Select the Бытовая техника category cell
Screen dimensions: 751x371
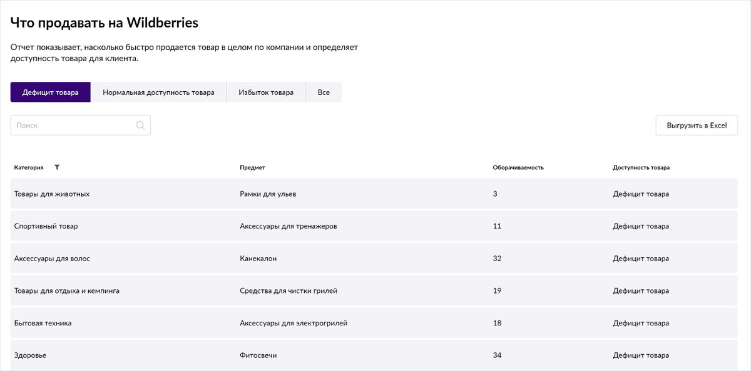tap(43, 324)
